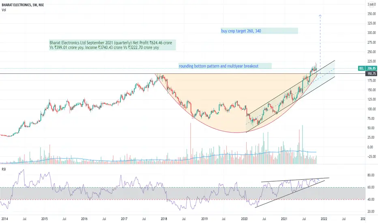Click the 2022 label on time axis

(324, 219)
